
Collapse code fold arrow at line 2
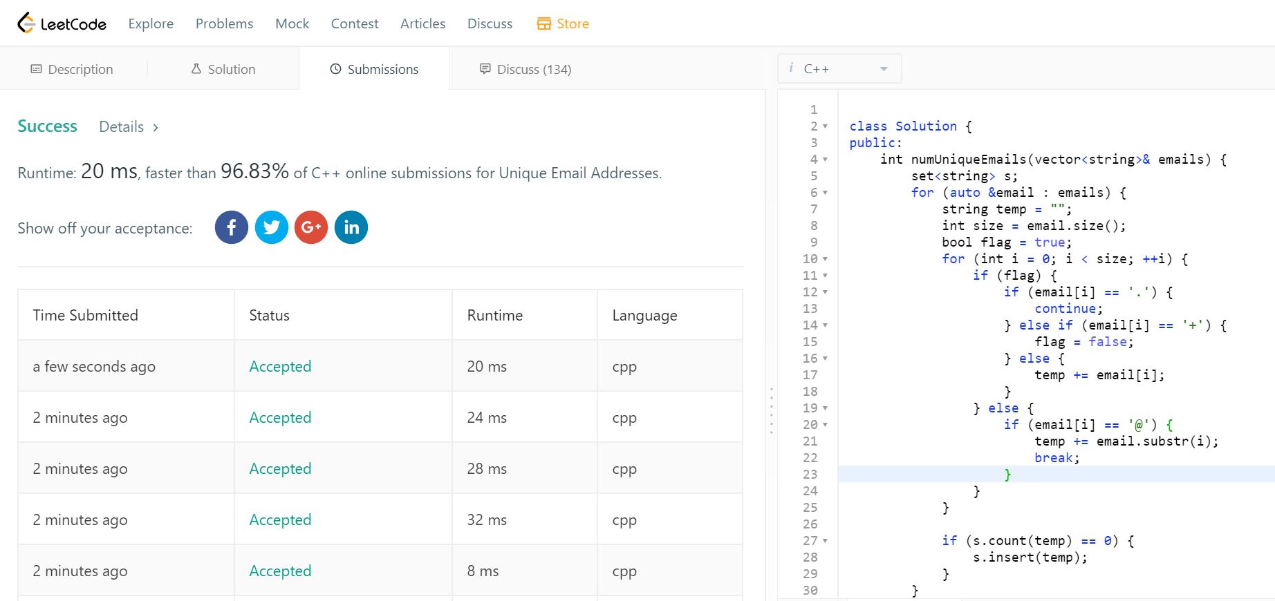tap(825, 126)
